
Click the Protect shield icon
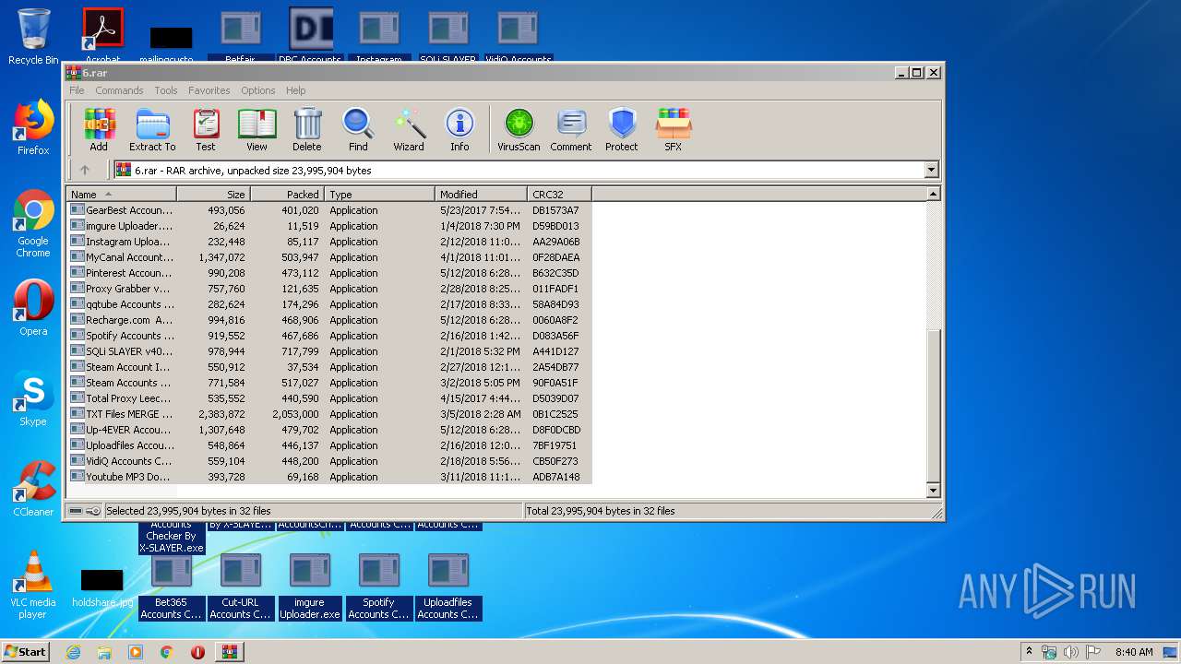pyautogui.click(x=622, y=130)
